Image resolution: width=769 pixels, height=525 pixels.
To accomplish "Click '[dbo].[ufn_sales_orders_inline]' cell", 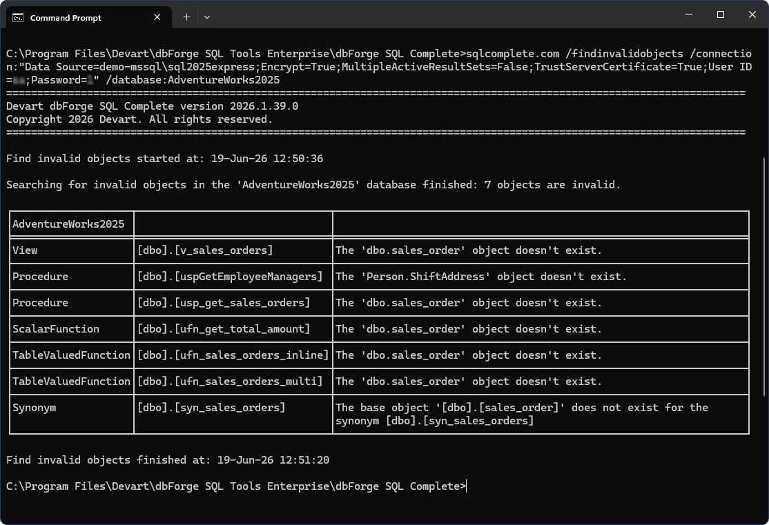I will 233,355.
